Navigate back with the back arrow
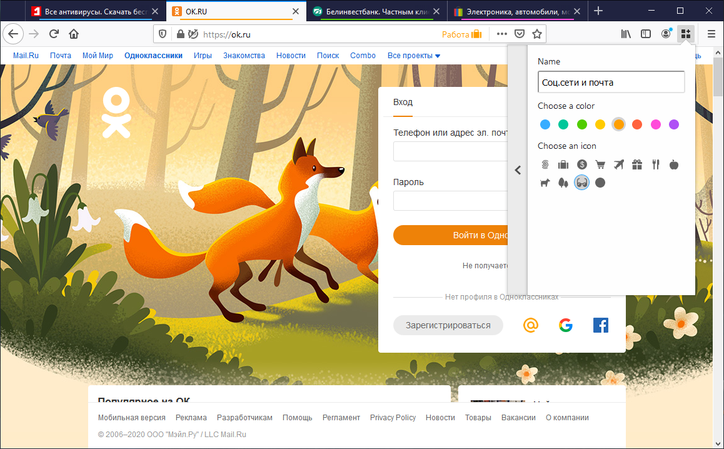Screen dimensions: 724x449 coord(13,34)
